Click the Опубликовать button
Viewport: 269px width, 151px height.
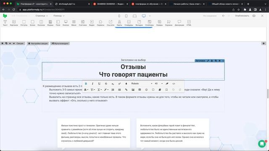point(242,16)
